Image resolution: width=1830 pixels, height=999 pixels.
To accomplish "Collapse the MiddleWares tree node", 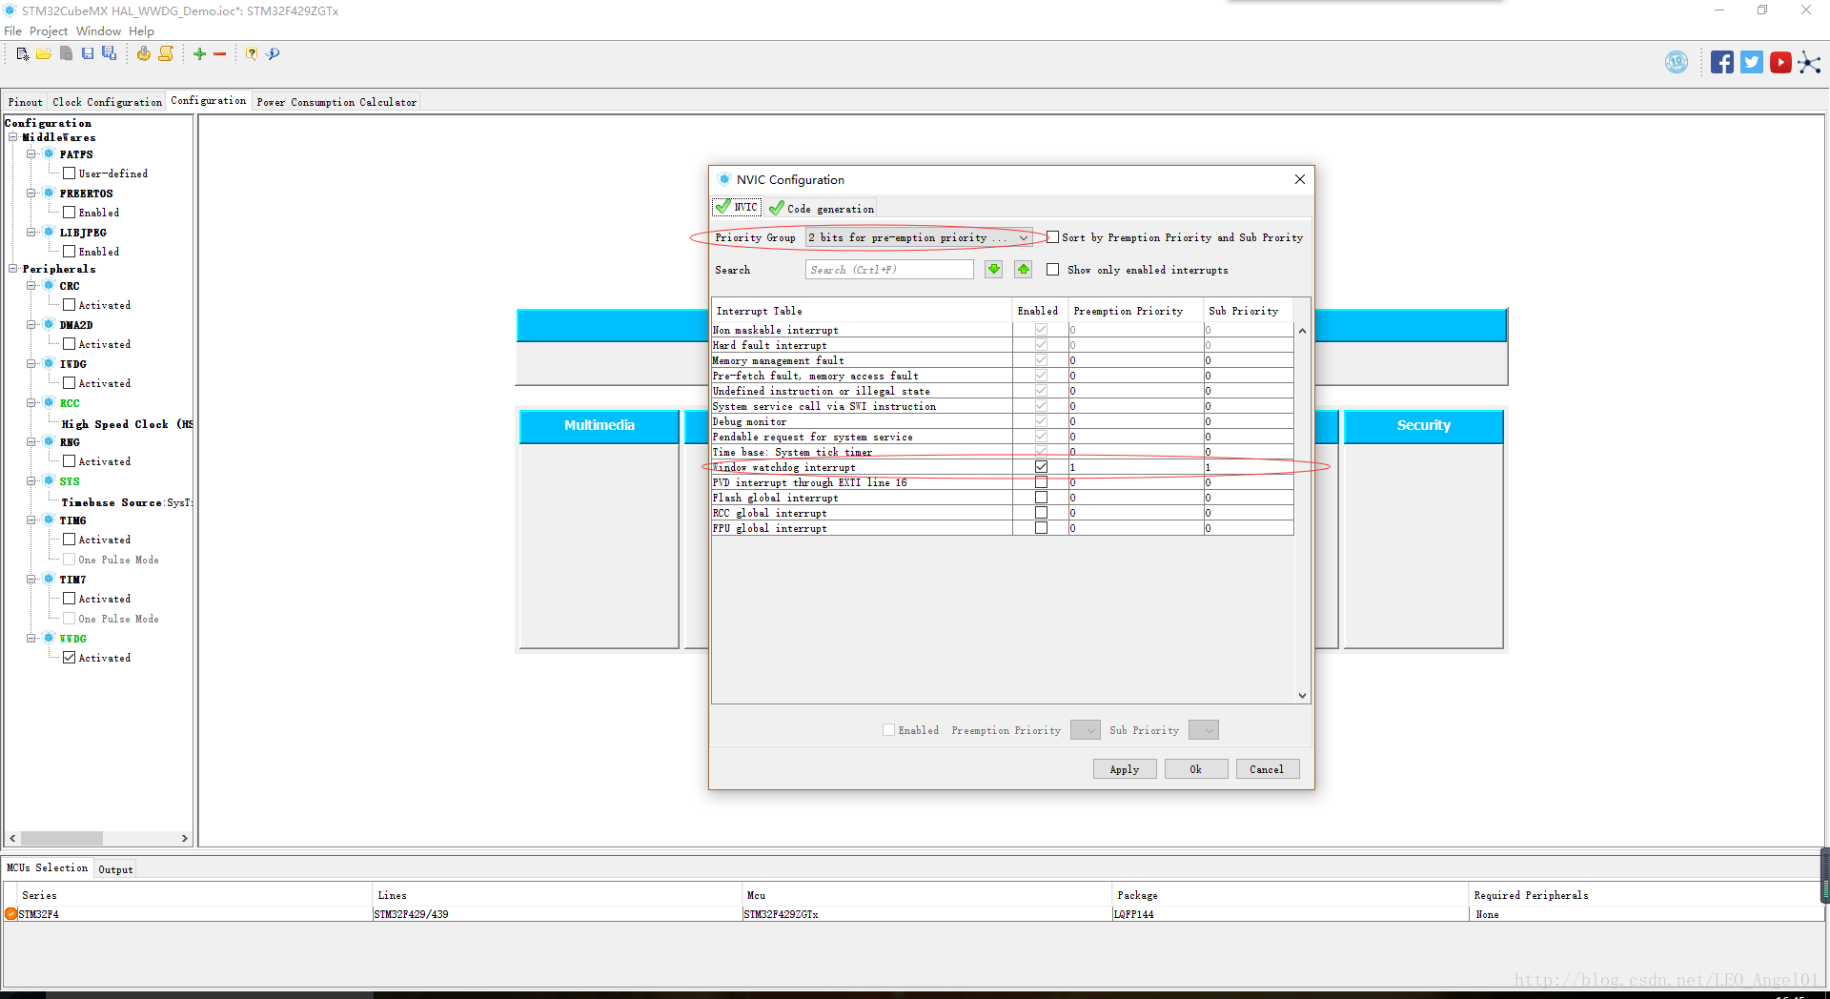I will pos(13,137).
